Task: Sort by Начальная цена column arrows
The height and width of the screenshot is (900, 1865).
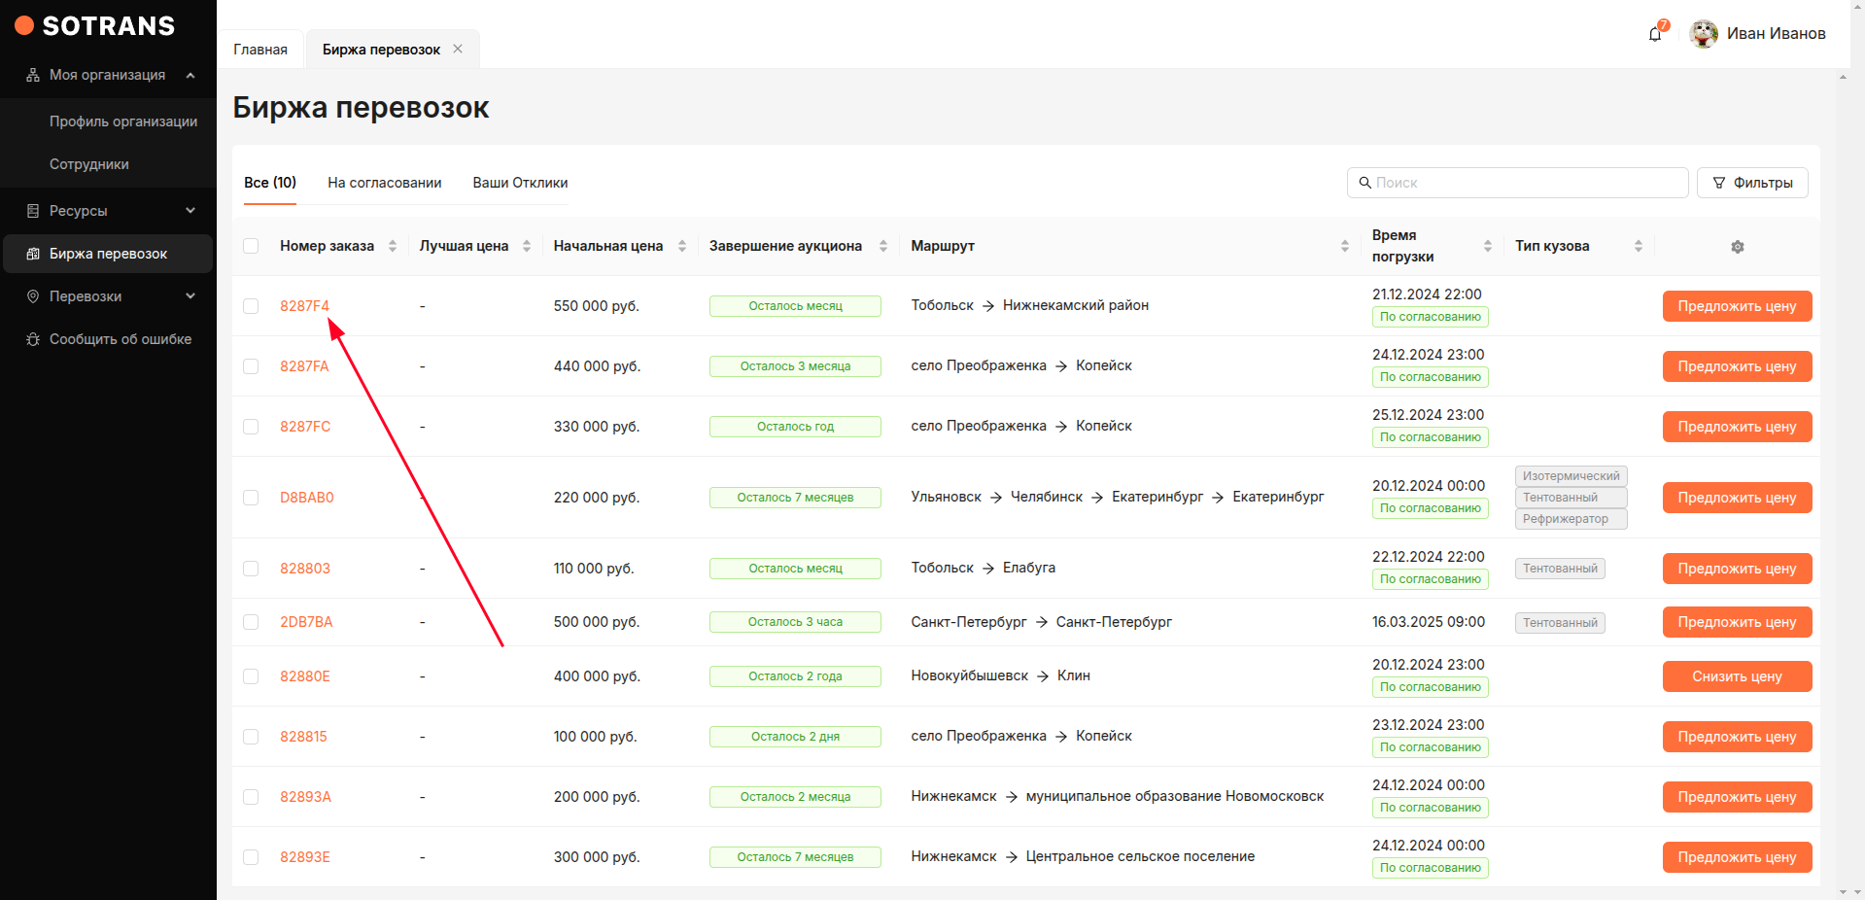Action: 682,247
